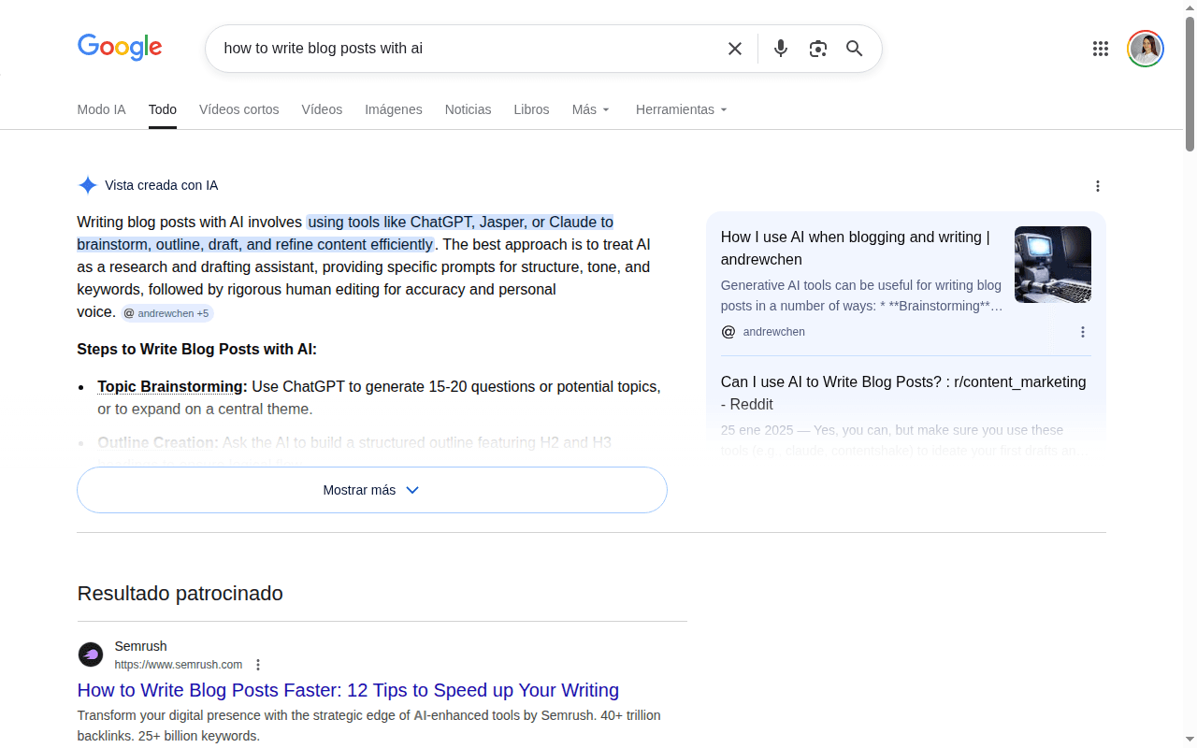Click the Google logo
Screen dimensions: 1197x748
[x=120, y=48]
